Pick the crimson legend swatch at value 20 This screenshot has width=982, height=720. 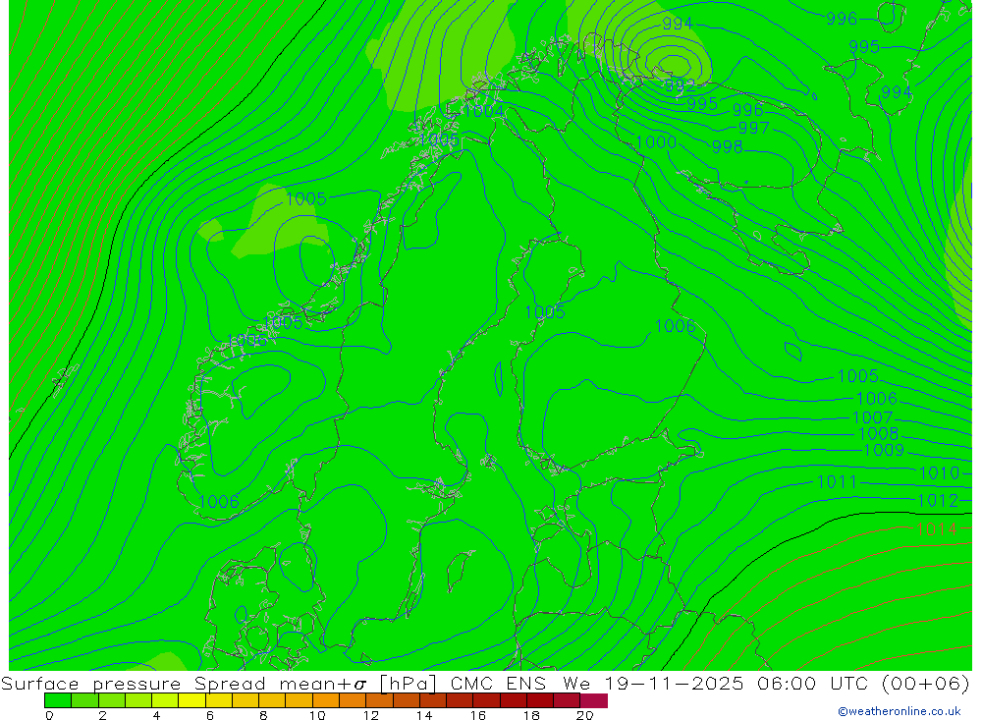[594, 700]
